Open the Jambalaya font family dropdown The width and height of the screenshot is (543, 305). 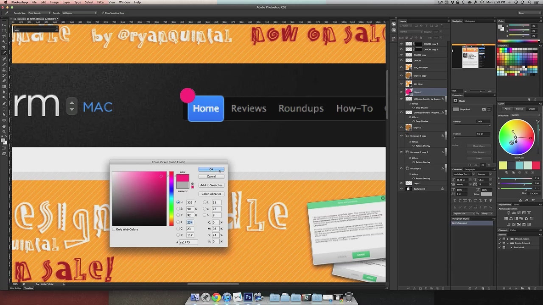click(x=465, y=174)
